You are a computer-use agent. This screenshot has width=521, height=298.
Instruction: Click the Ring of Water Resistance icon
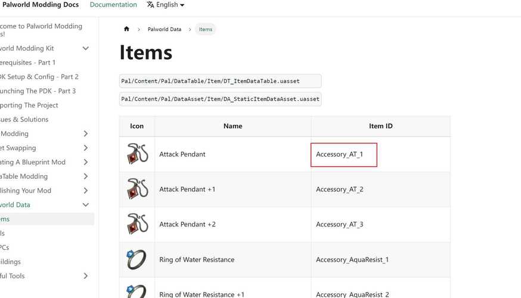(137, 259)
